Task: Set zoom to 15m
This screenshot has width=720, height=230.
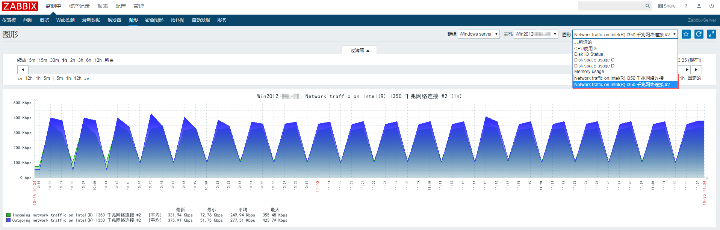Action: coord(43,60)
